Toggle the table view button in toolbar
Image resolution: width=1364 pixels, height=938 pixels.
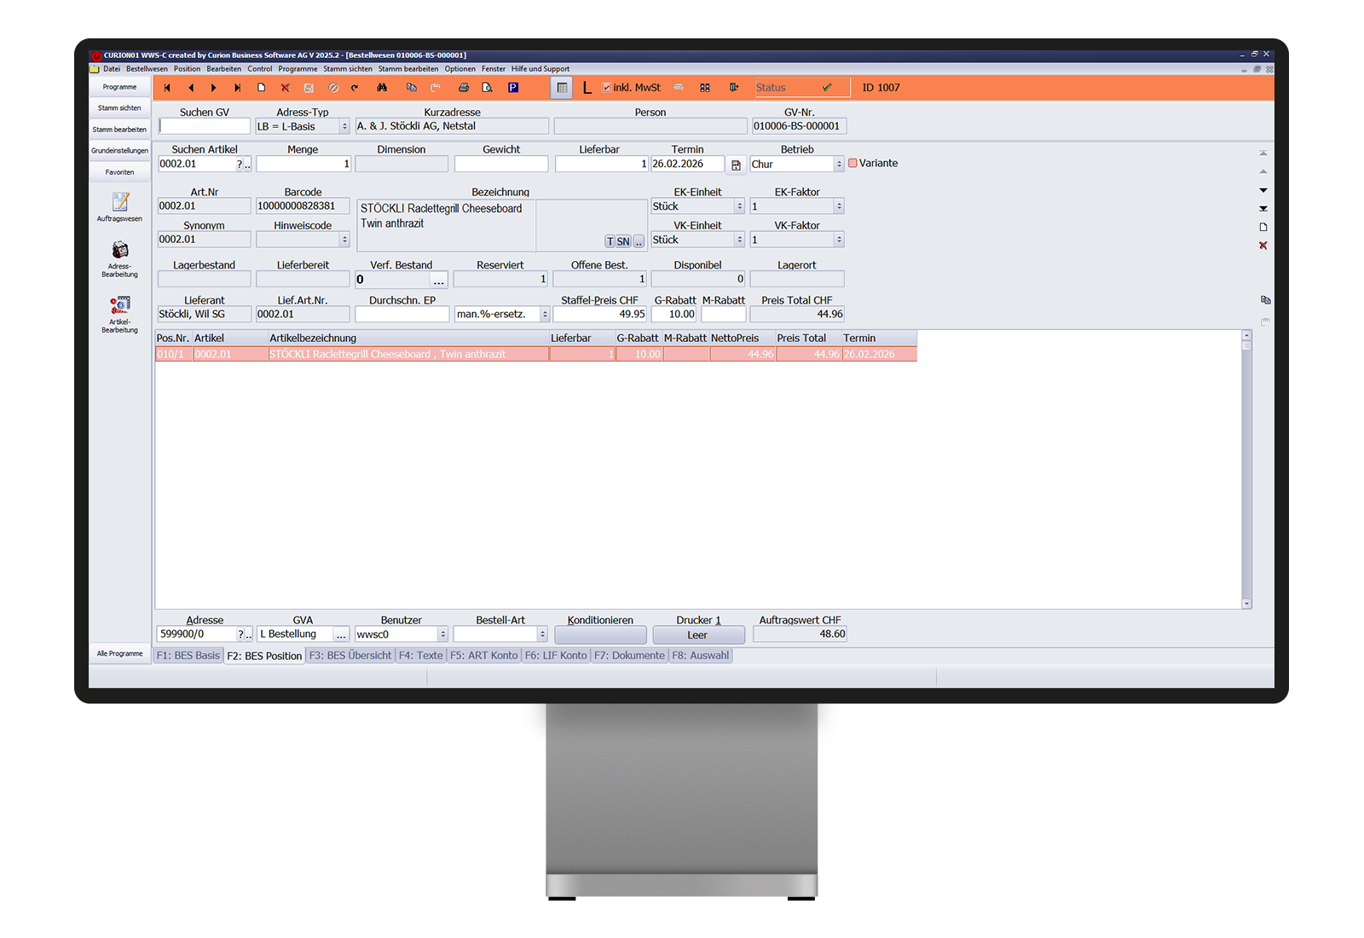coord(562,88)
